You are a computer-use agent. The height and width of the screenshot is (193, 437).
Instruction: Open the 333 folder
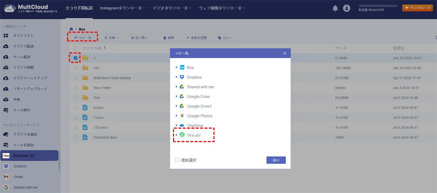click(96, 68)
